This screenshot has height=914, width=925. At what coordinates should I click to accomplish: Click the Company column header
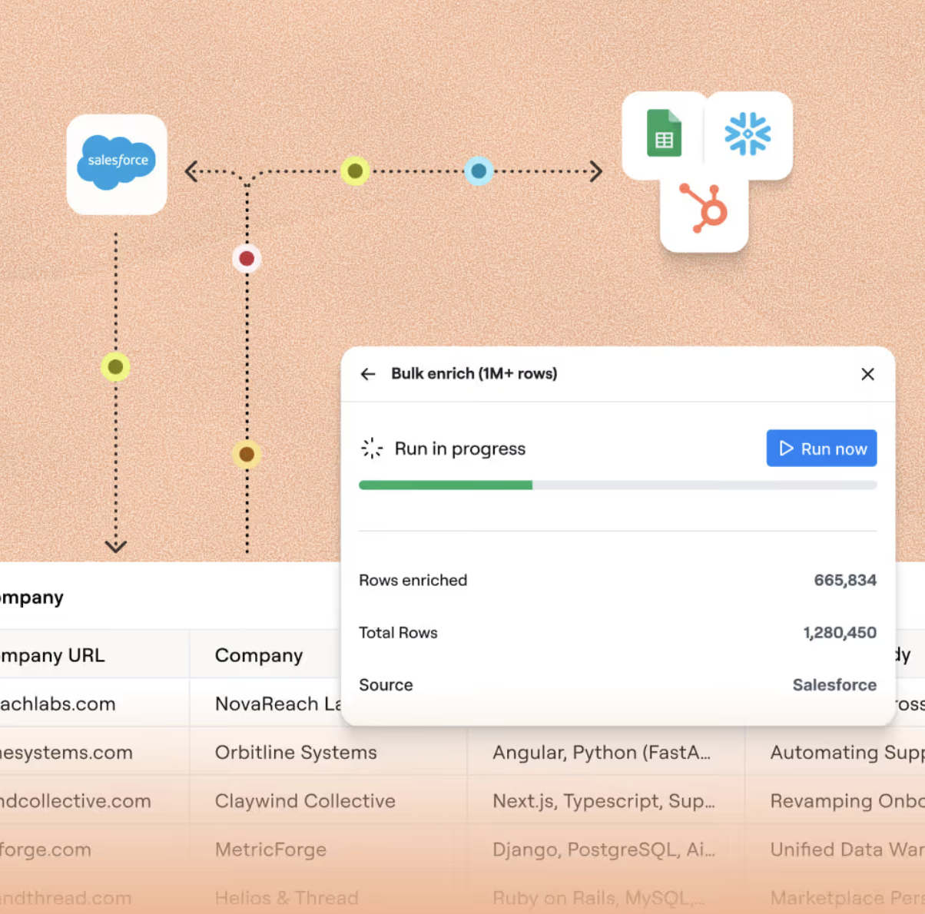coord(259,655)
